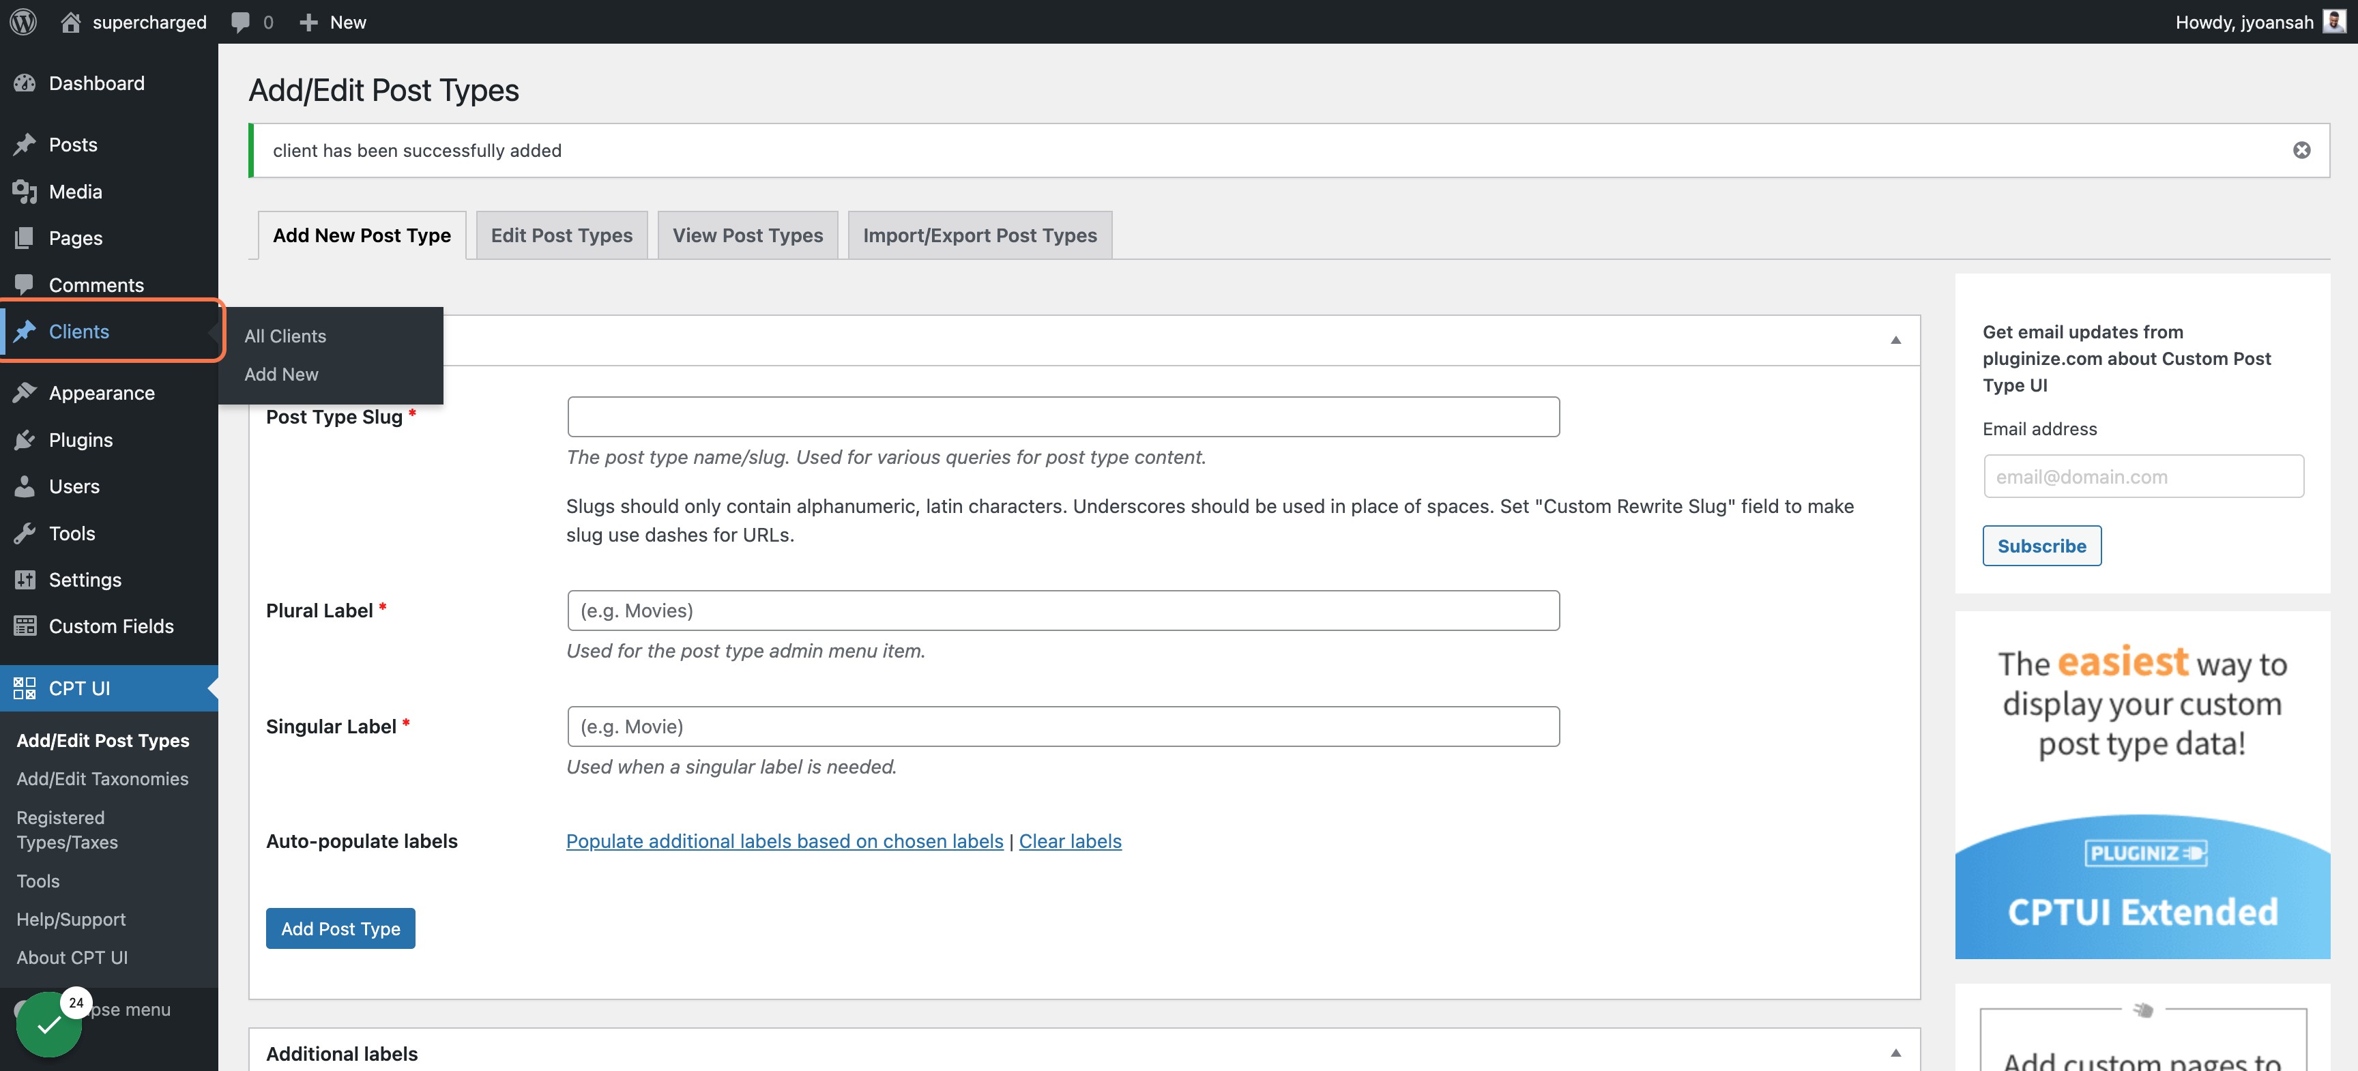Open Registered Types/Taxes submenu

pos(68,830)
